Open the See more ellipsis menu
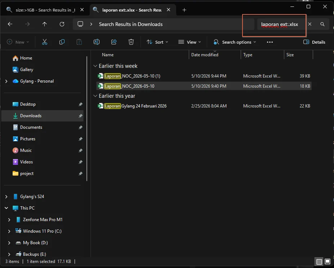 point(270,42)
